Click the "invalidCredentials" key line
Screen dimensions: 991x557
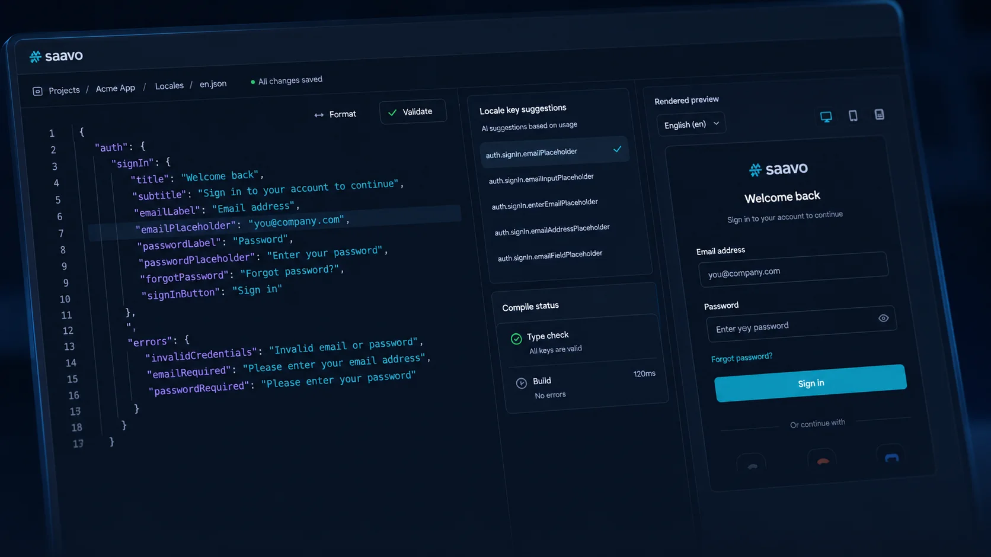pyautogui.click(x=284, y=349)
